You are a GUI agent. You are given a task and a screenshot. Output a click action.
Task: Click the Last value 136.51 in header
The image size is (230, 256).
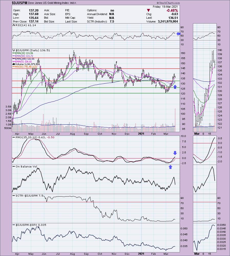pyautogui.click(x=173, y=18)
